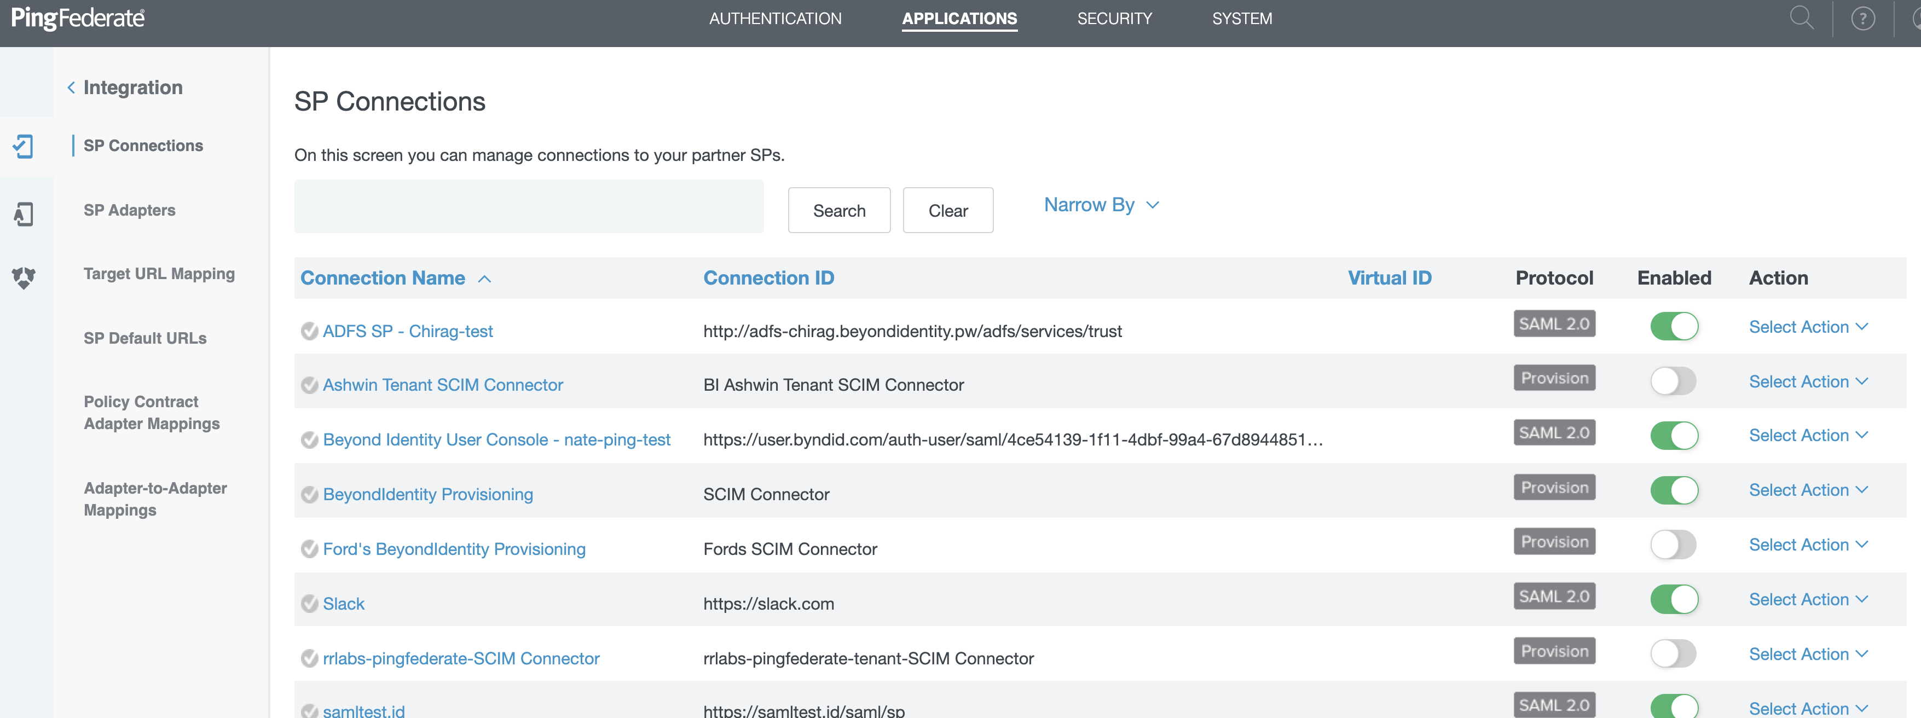
Task: Open the Security menu tab
Action: pyautogui.click(x=1114, y=19)
